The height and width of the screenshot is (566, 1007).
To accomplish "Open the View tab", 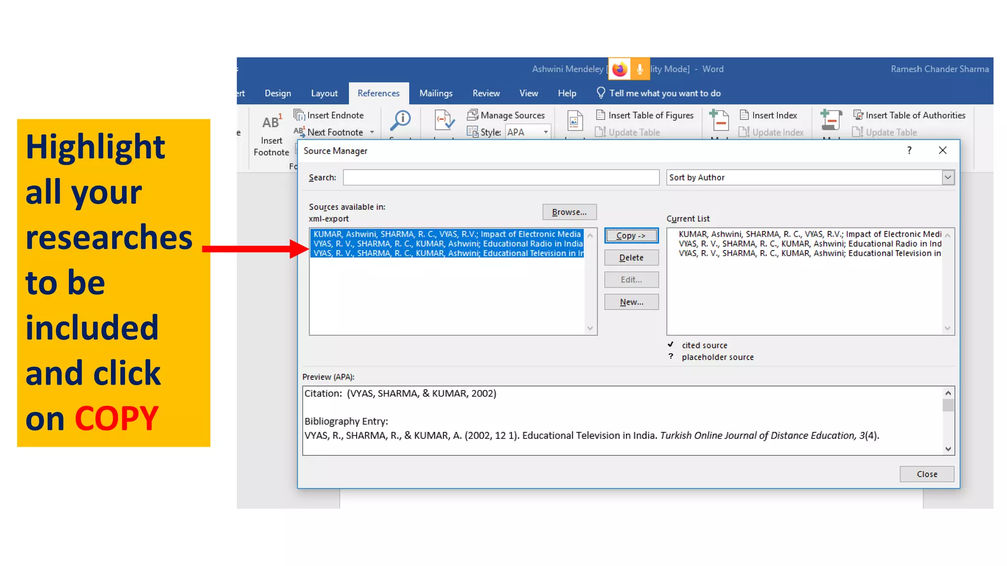I will [x=529, y=93].
